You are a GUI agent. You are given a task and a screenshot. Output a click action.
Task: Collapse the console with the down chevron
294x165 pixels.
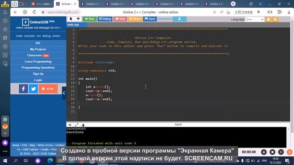(x=70, y=125)
